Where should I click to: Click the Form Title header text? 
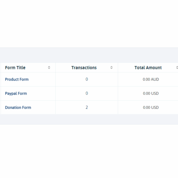click(x=15, y=67)
